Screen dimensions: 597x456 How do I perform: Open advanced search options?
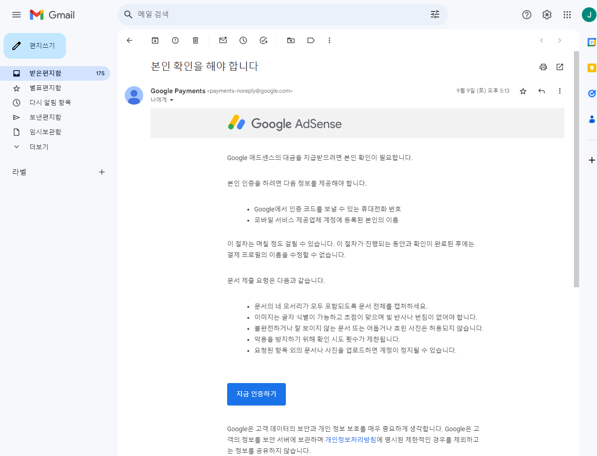click(435, 14)
